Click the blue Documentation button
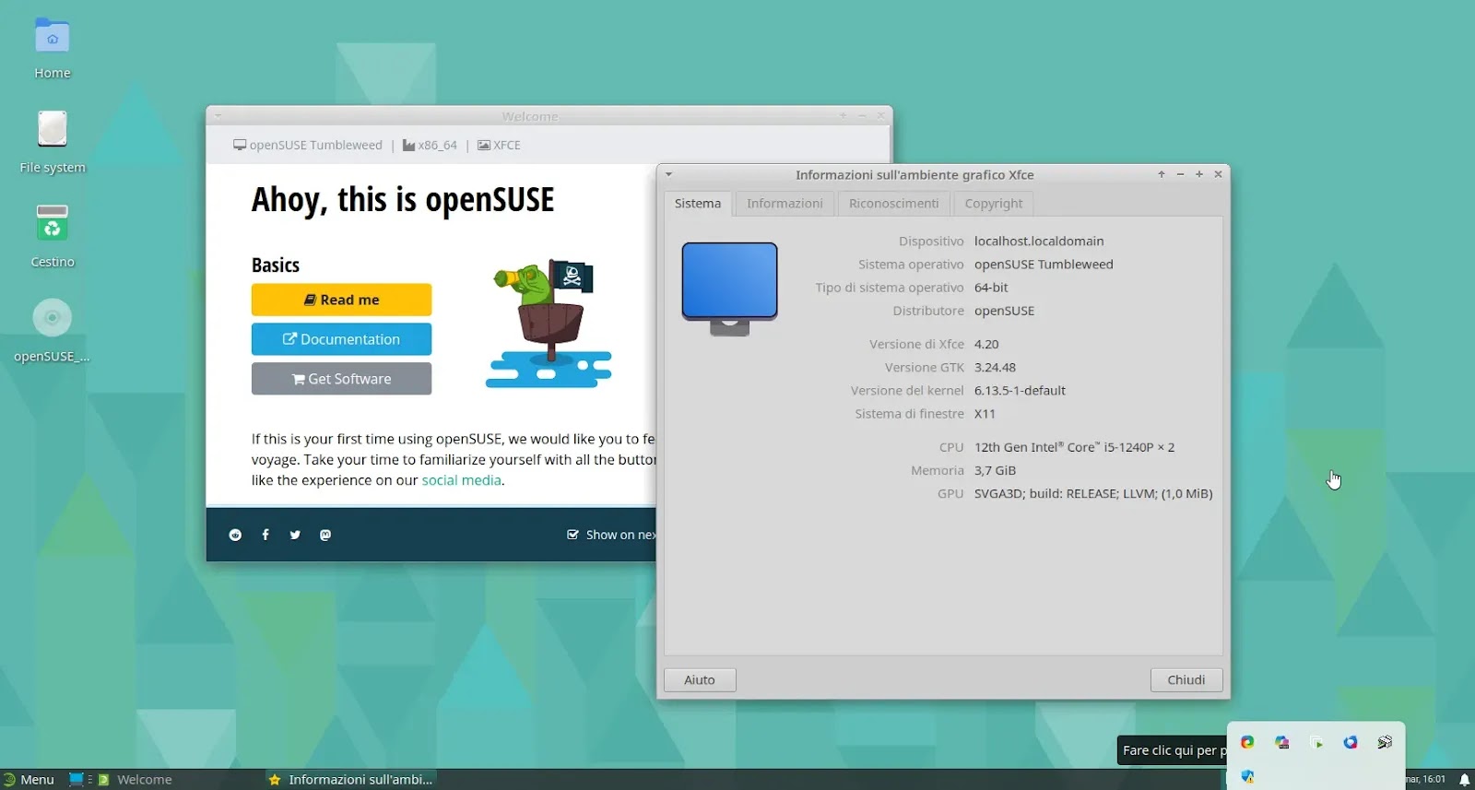 [341, 339]
